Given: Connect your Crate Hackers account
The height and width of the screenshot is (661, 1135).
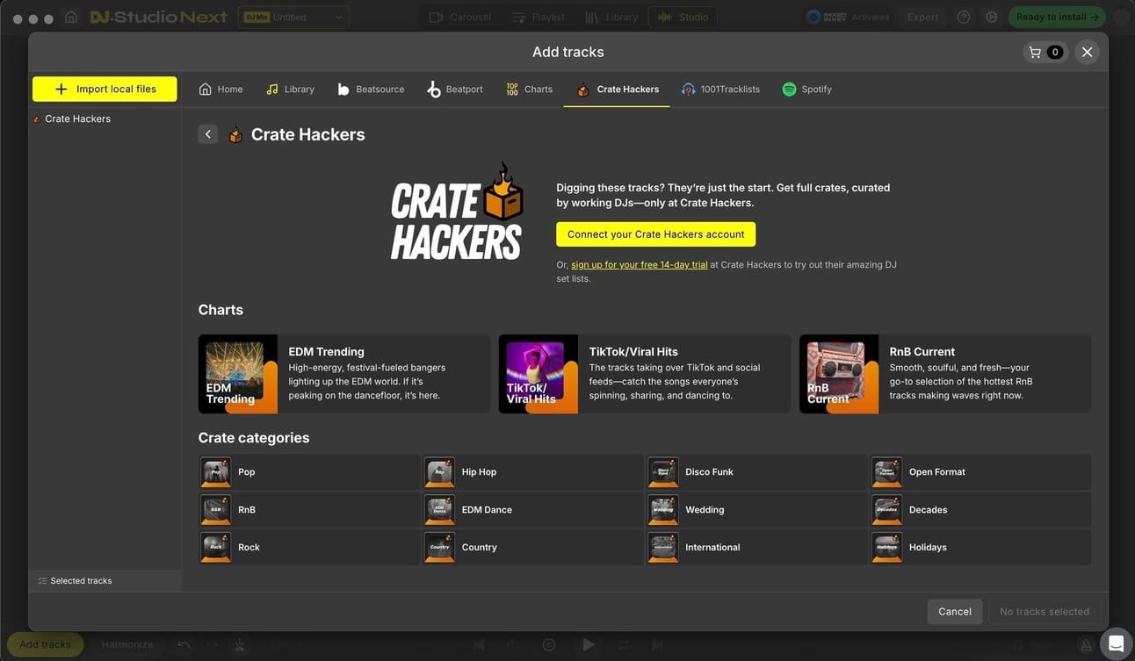Looking at the screenshot, I should coord(655,234).
